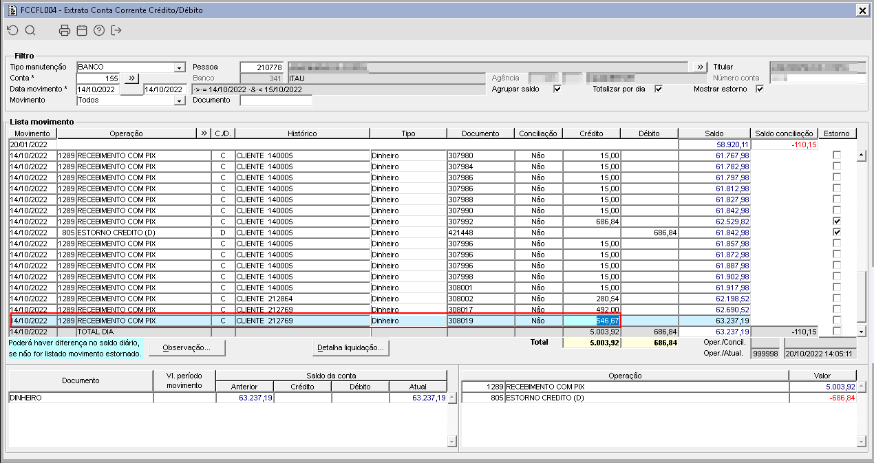Click Saldo da conta panel scroll-down arrow
This screenshot has height=463, width=874.
click(452, 441)
